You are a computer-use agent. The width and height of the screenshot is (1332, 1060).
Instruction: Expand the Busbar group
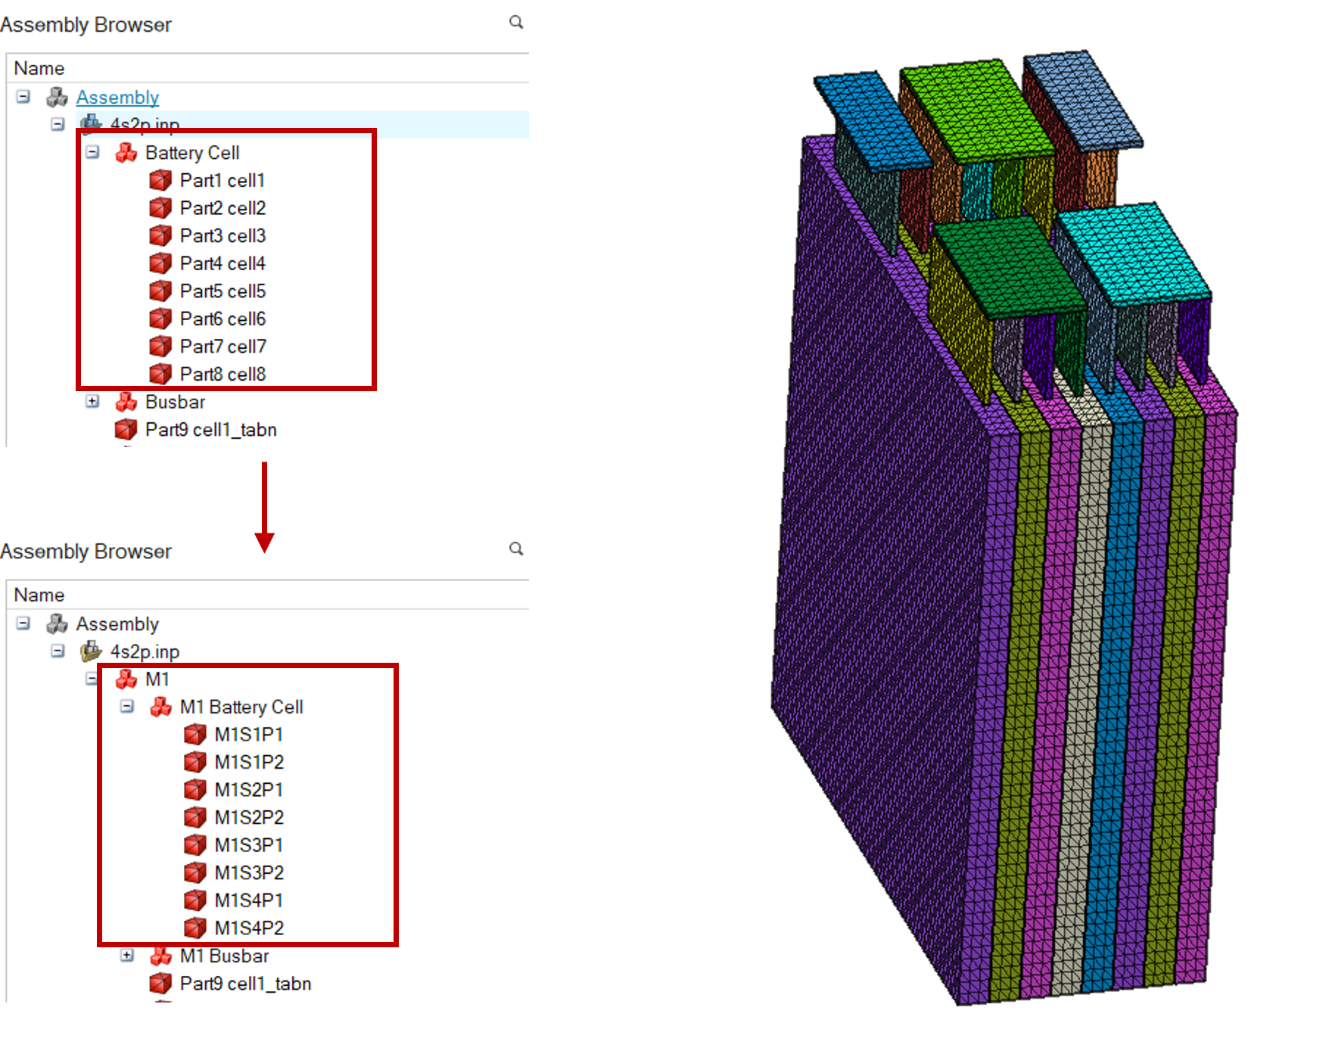coord(92,402)
